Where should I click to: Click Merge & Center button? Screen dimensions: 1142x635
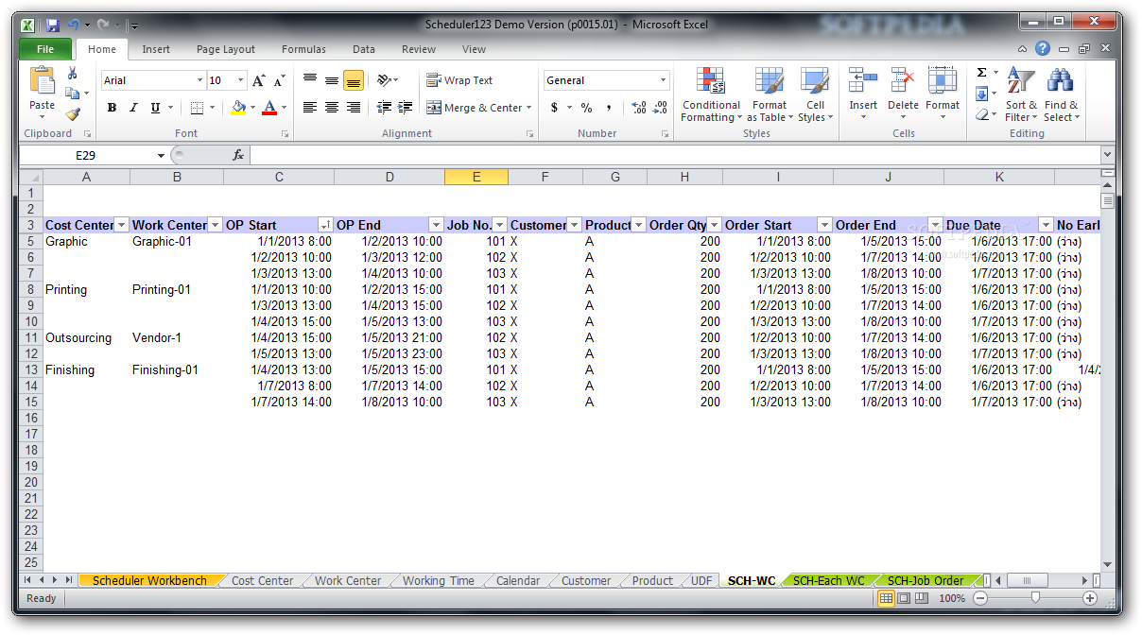click(x=479, y=108)
